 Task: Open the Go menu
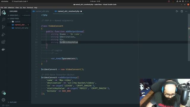[21, 8]
